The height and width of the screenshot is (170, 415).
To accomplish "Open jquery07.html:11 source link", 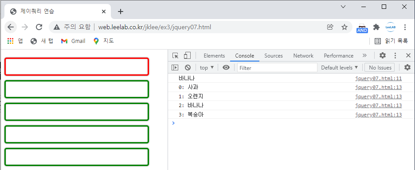I will [379, 78].
